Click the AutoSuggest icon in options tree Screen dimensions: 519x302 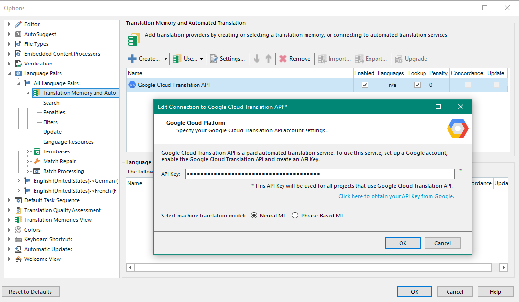(18, 34)
